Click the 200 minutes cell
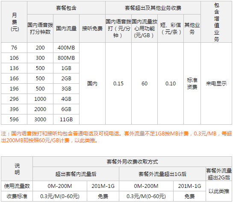This screenshot has width=233, height=202. tap(40, 48)
